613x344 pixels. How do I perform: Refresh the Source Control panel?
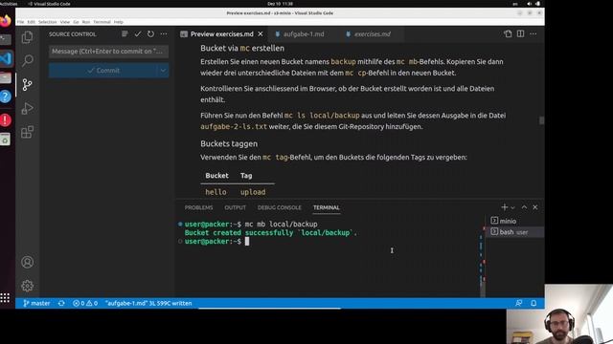coord(150,34)
